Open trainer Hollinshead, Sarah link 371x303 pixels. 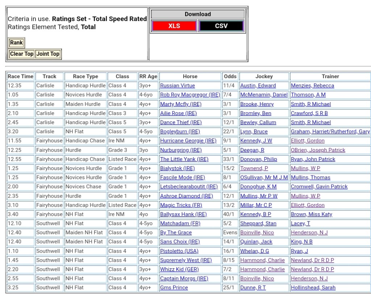[x=313, y=288]
